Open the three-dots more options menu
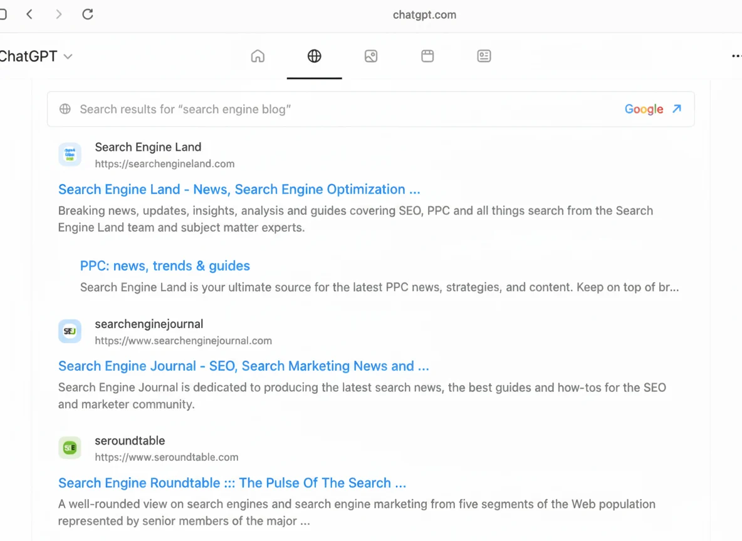Image resolution: width=742 pixels, height=541 pixels. click(x=736, y=56)
